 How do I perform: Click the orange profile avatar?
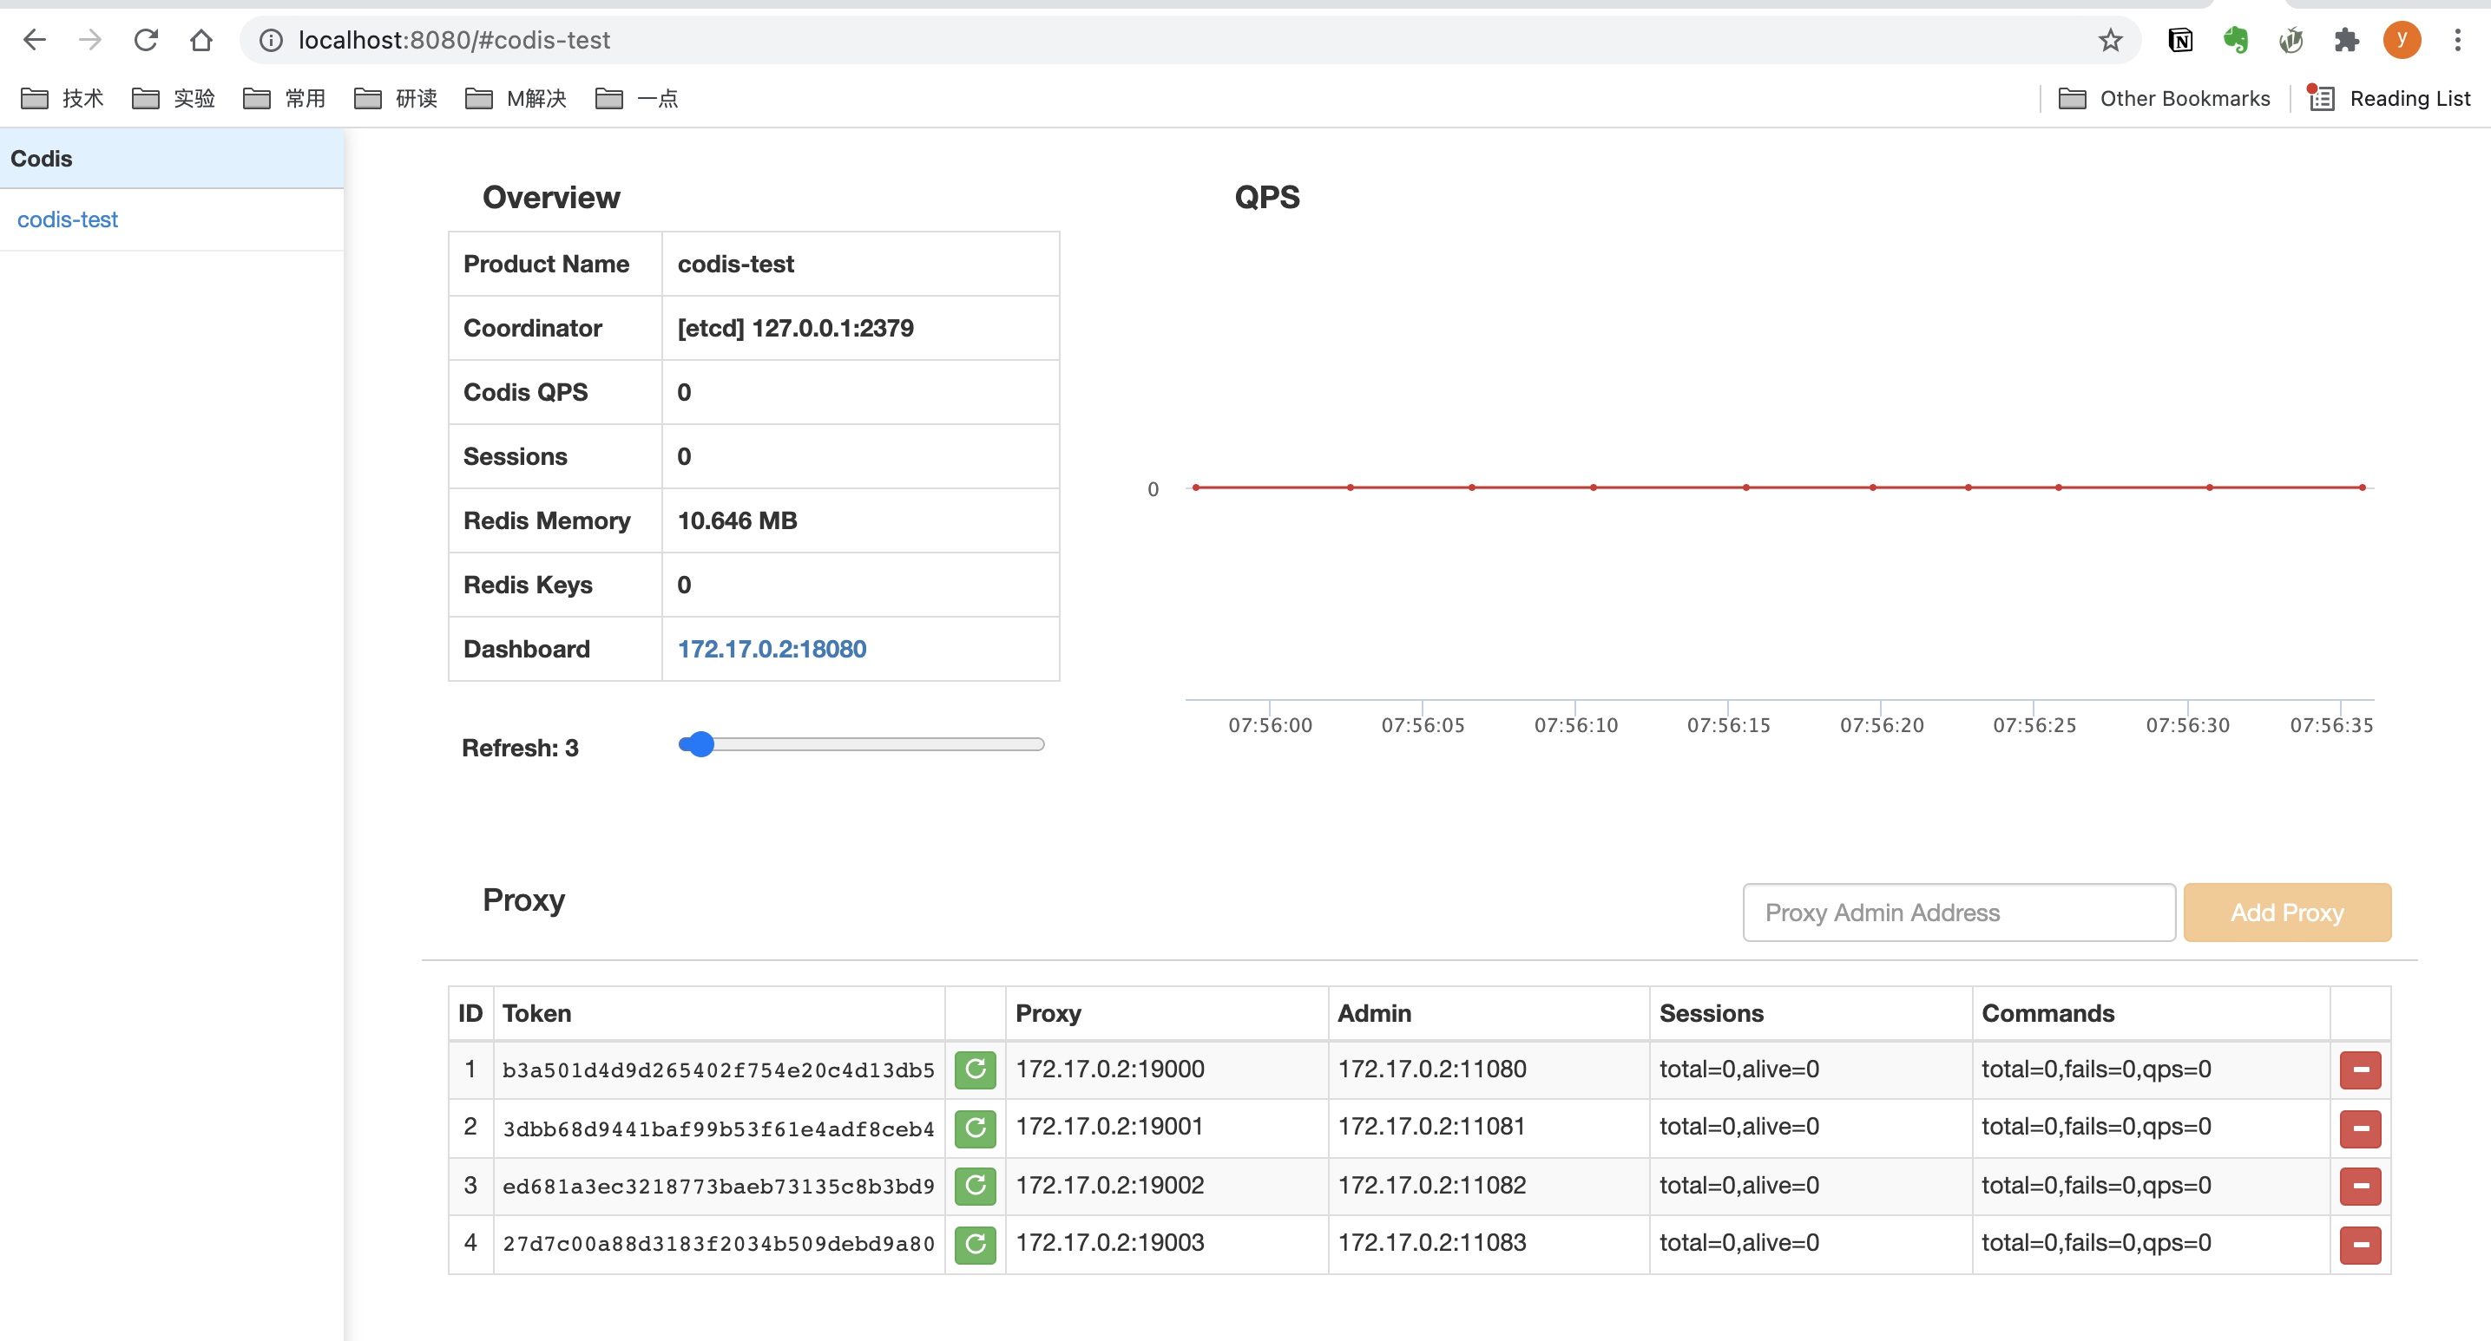(x=2402, y=40)
